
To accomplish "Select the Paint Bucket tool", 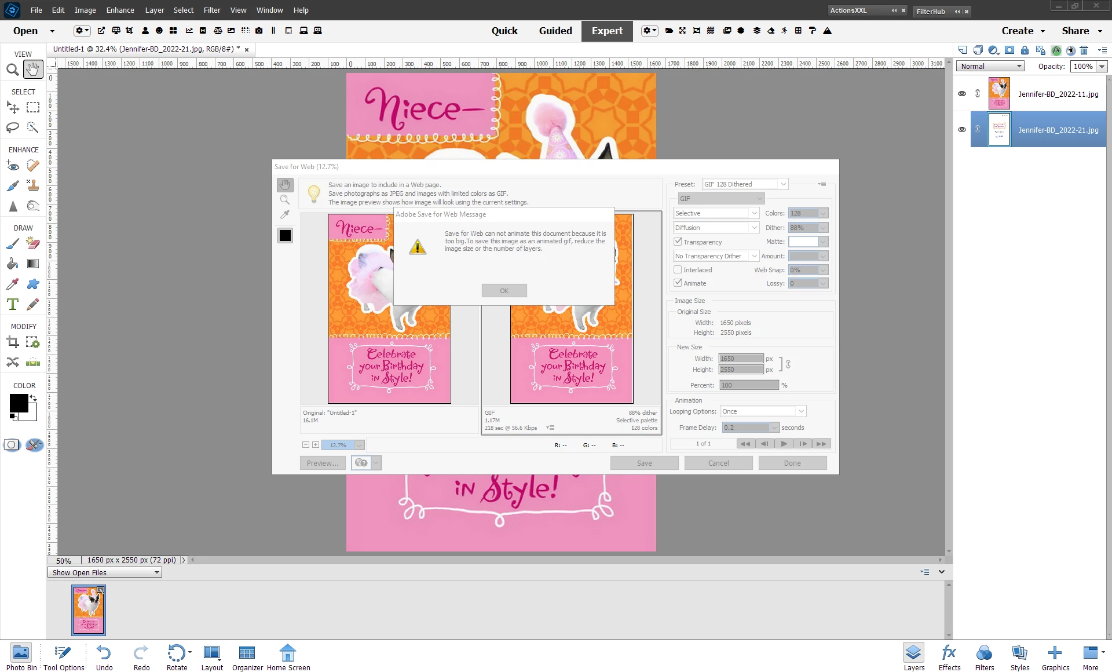I will click(x=12, y=264).
